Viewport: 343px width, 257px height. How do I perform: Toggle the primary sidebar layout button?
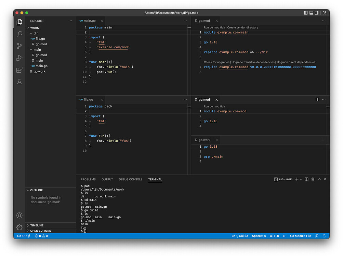(x=306, y=13)
